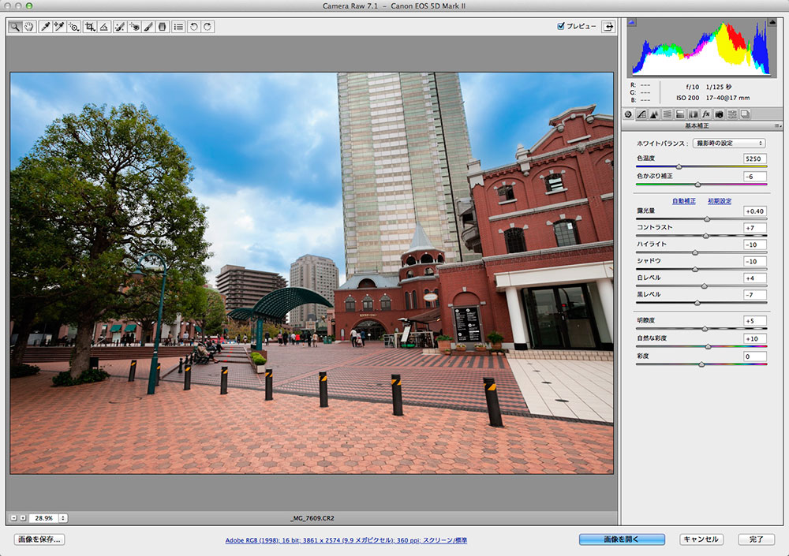Select the Crop tool
789x556 pixels.
(90, 27)
